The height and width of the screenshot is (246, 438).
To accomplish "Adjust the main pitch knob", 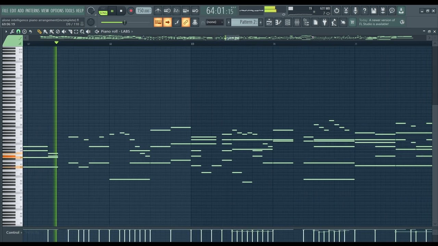I will 91,22.
